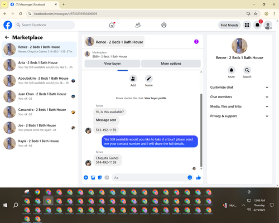Click the Name pencil icon in chat
Viewport: 279px width, 223px height.
[x=149, y=79]
